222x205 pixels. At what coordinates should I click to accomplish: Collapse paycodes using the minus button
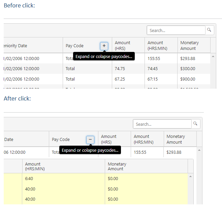(x=90, y=140)
